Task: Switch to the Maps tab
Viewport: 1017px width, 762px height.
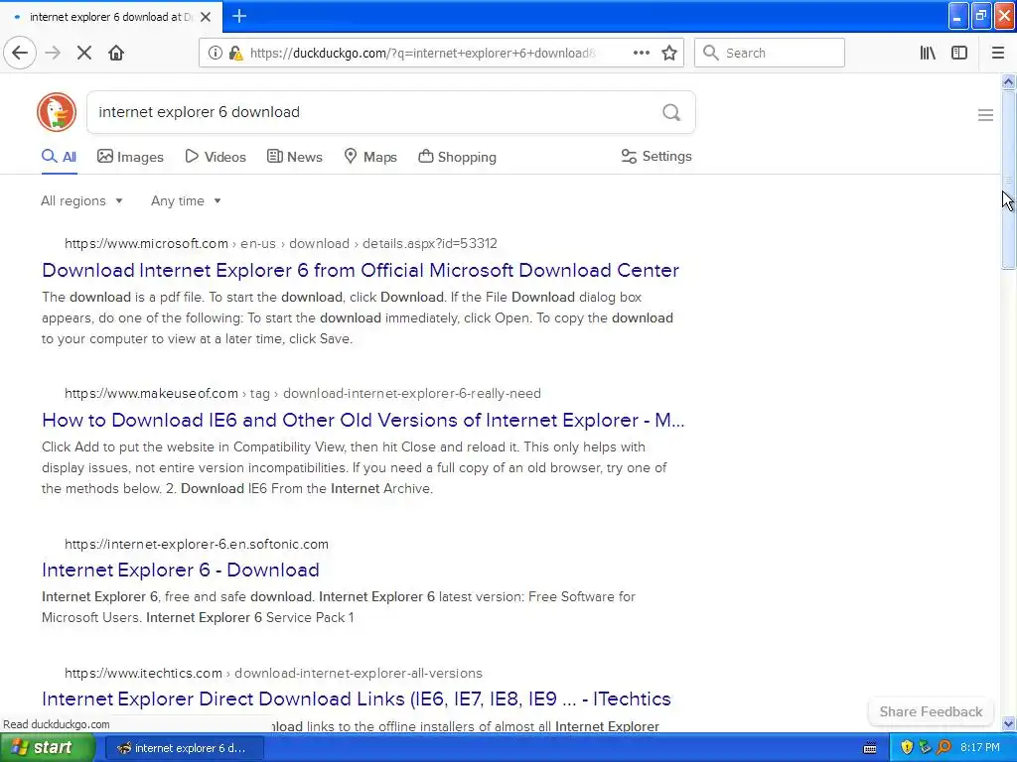Action: (370, 157)
